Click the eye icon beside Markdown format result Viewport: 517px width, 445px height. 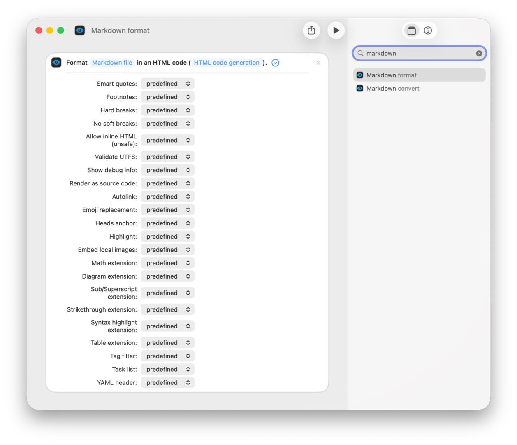pos(359,75)
